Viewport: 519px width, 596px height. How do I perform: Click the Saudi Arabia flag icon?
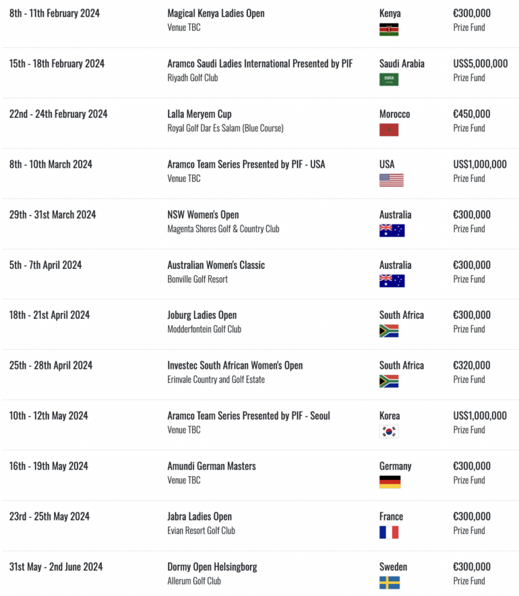pos(389,80)
